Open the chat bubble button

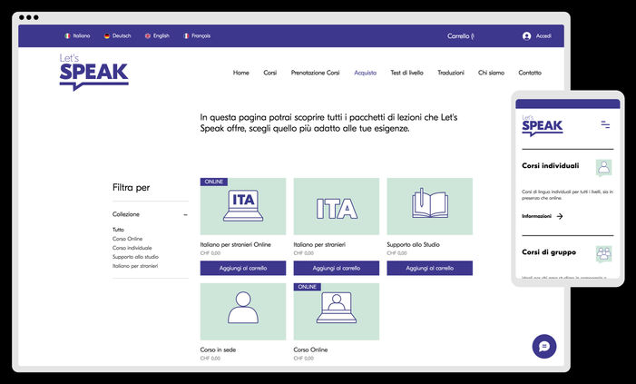[x=544, y=346]
